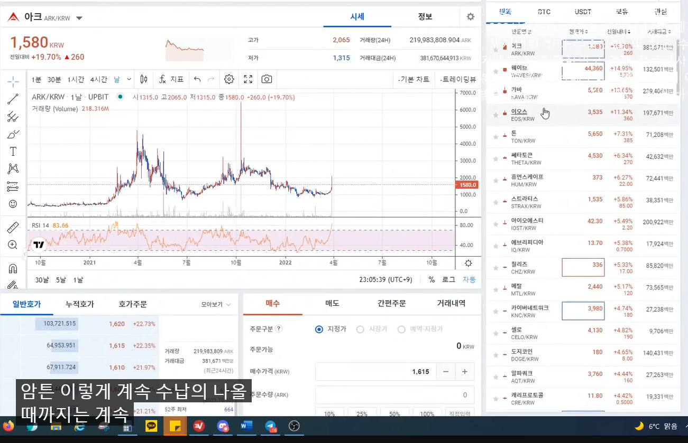Toggle the magnet mode tool

13,269
